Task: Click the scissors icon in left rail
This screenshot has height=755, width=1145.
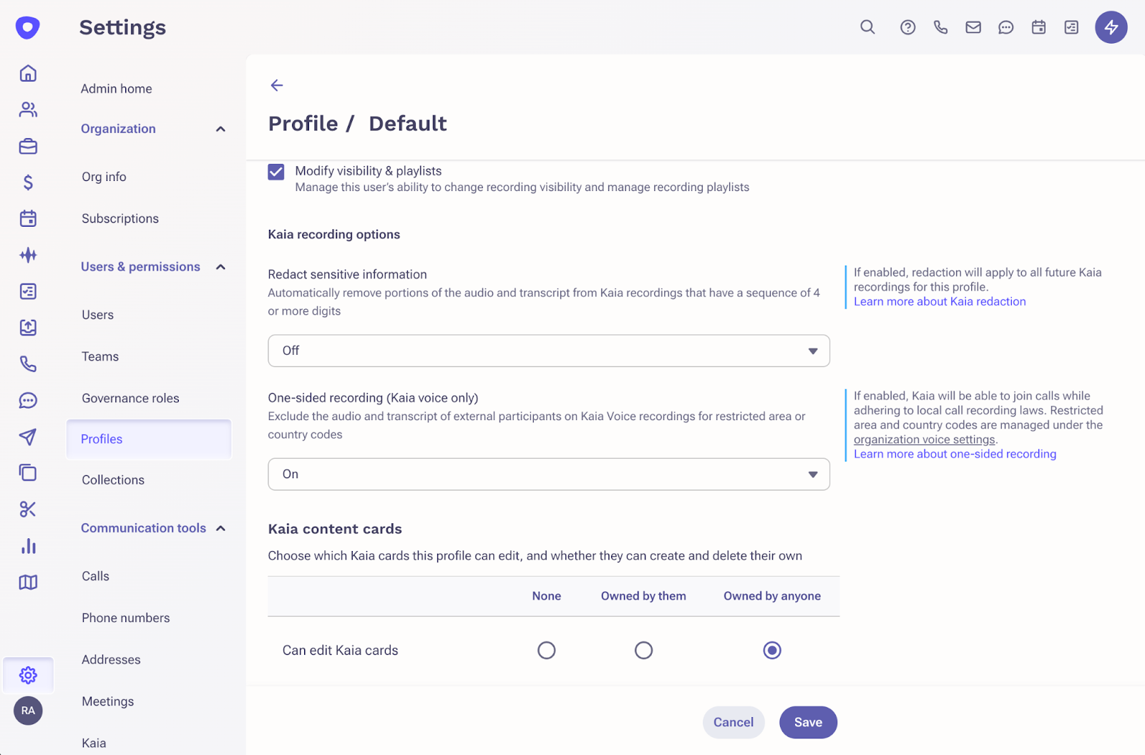Action: (28, 510)
